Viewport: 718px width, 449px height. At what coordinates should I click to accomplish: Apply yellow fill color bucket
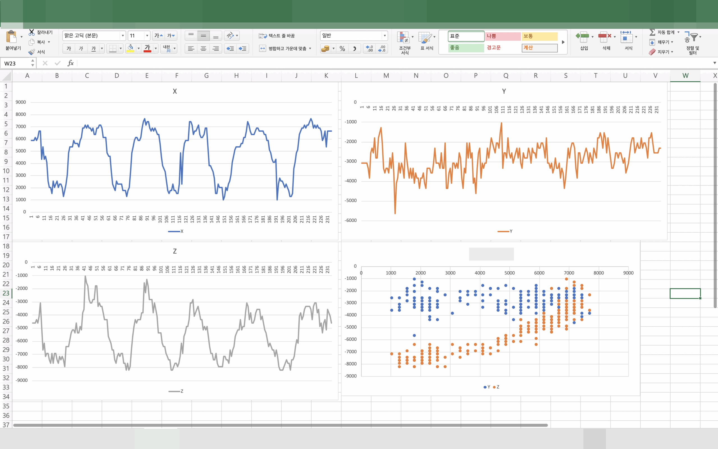tap(130, 48)
